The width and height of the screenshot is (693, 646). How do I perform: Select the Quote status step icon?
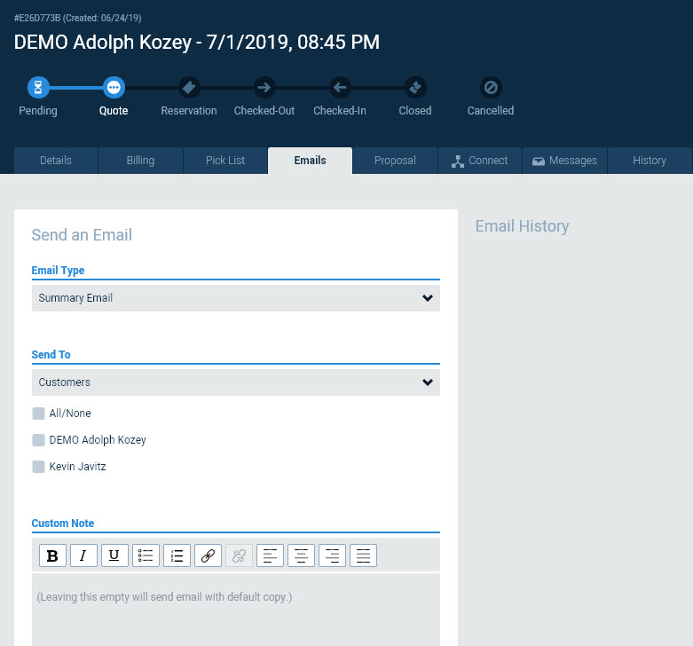click(114, 88)
